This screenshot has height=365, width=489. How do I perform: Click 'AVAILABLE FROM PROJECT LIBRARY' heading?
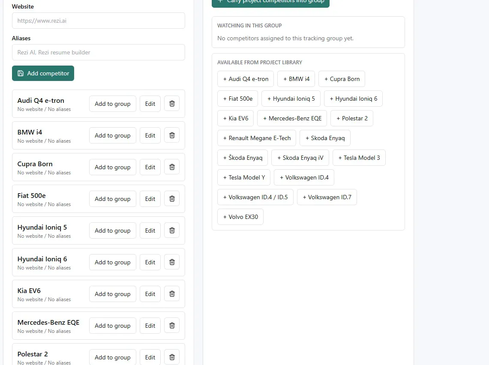[x=260, y=63]
